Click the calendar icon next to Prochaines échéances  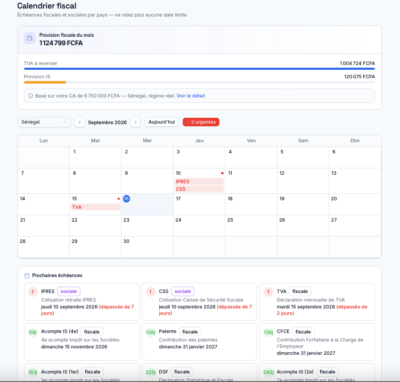coord(27,275)
